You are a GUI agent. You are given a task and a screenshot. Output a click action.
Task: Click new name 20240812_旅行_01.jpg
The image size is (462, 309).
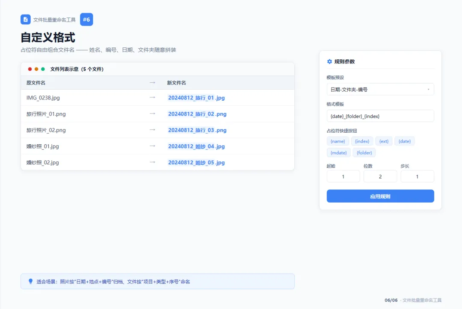(196, 98)
